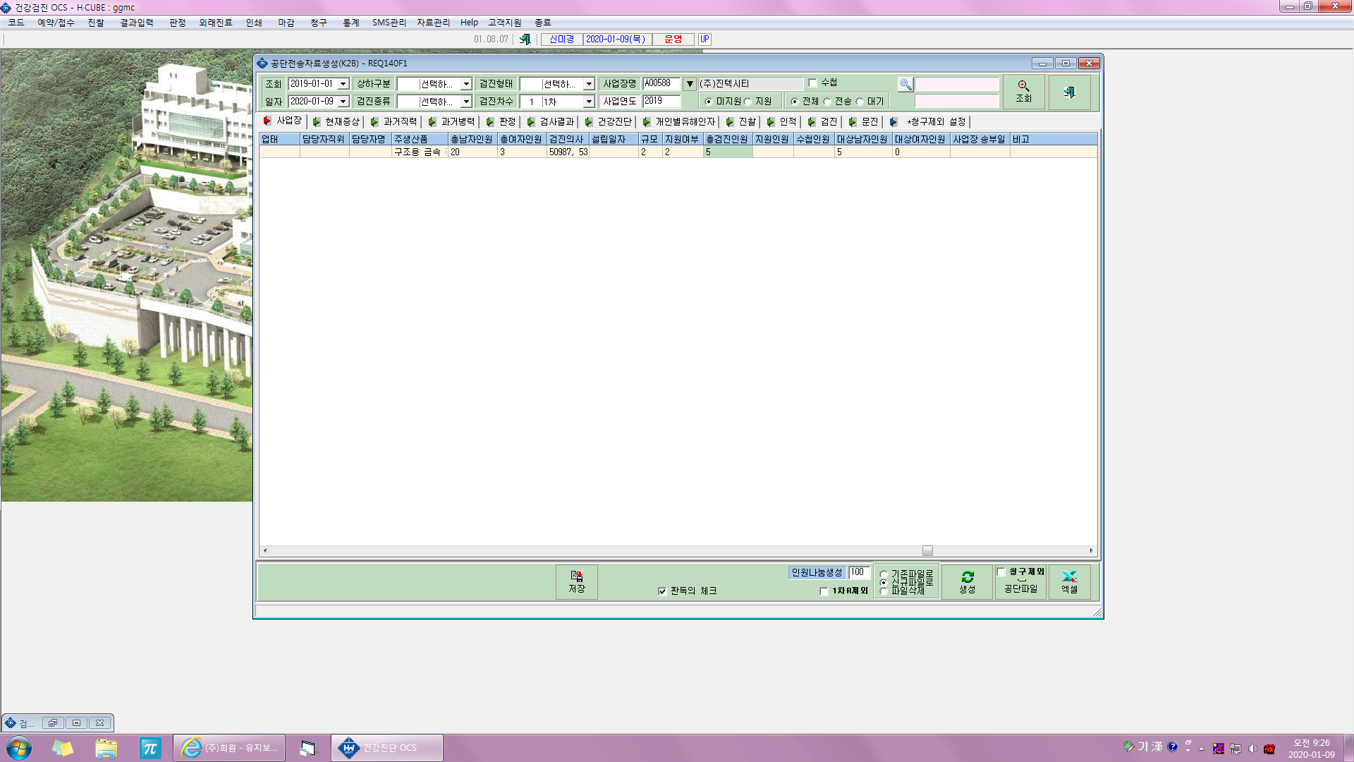Select the 기존파일로 radio option
This screenshot has height=762, width=1354.
coord(883,574)
